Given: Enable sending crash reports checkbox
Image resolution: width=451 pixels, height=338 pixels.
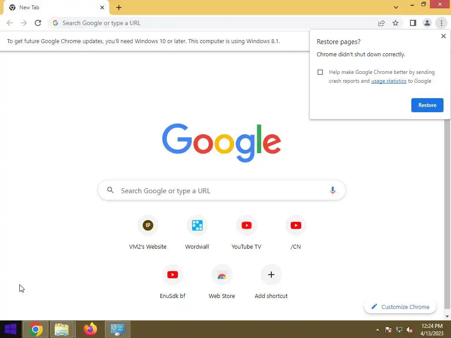Looking at the screenshot, I should 320,72.
